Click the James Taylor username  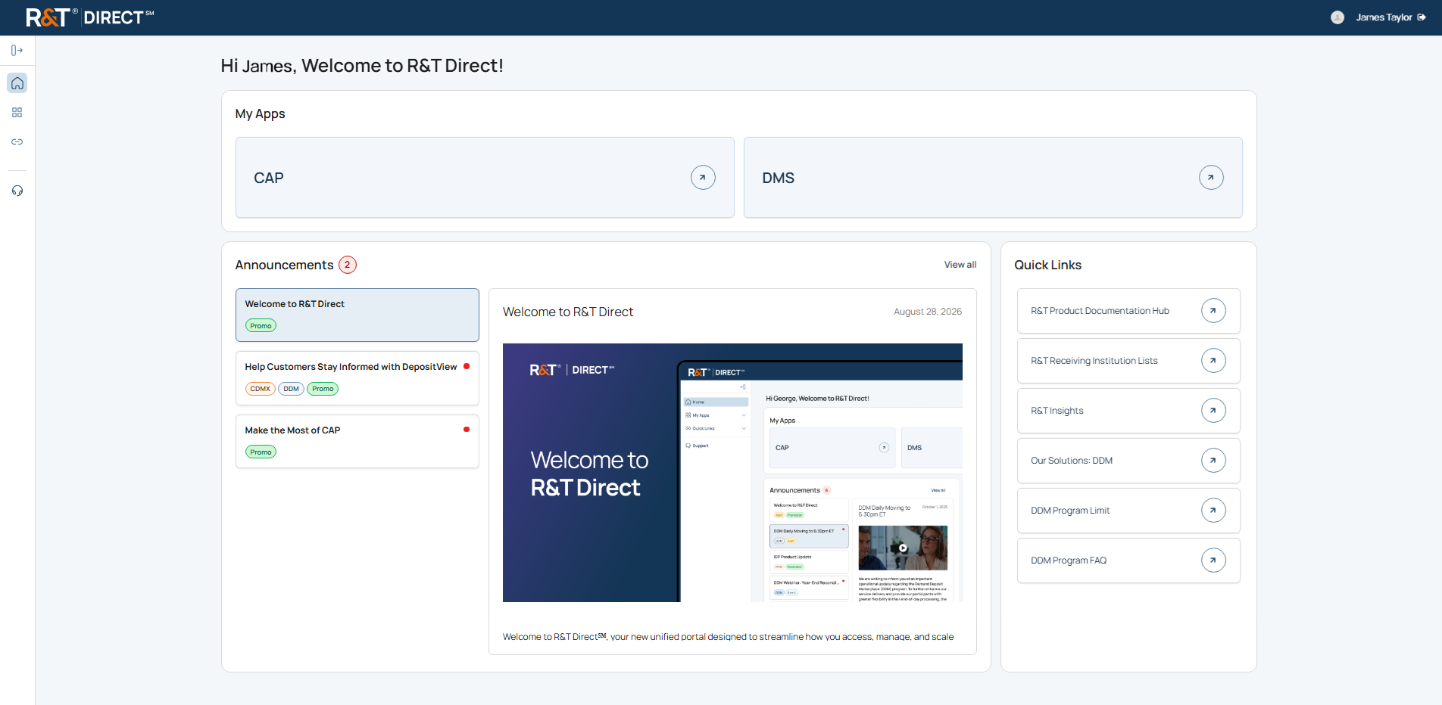click(x=1384, y=17)
